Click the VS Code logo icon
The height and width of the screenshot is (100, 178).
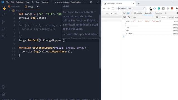3,2
